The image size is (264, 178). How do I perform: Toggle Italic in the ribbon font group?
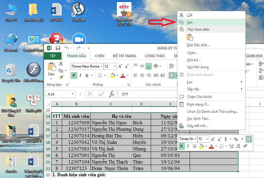80,75
